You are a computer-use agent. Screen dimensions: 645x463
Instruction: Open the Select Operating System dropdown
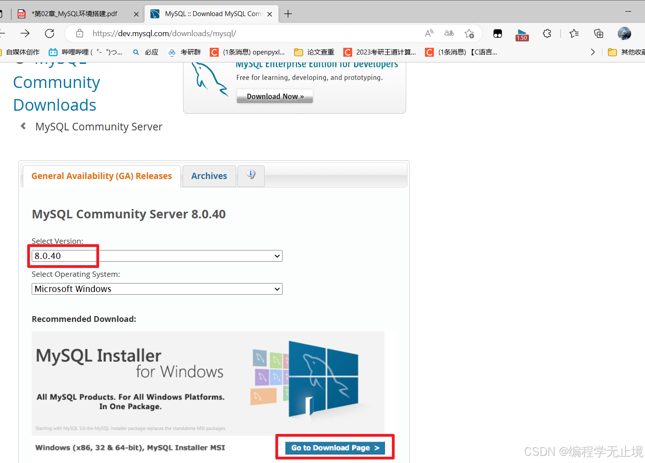pos(157,289)
